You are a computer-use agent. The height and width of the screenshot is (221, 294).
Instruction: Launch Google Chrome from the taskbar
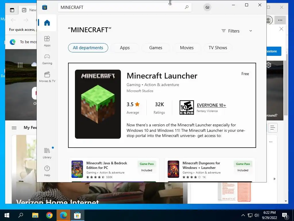coord(49,215)
